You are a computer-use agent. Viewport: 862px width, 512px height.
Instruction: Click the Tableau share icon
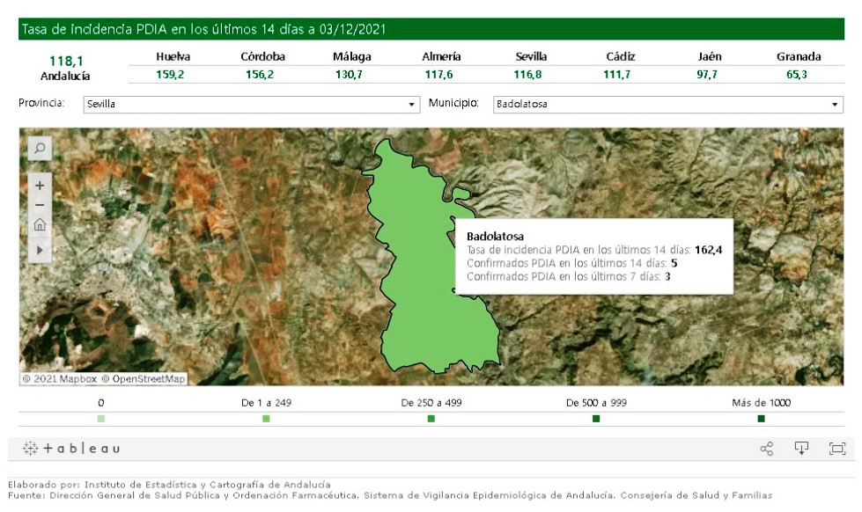click(x=766, y=449)
